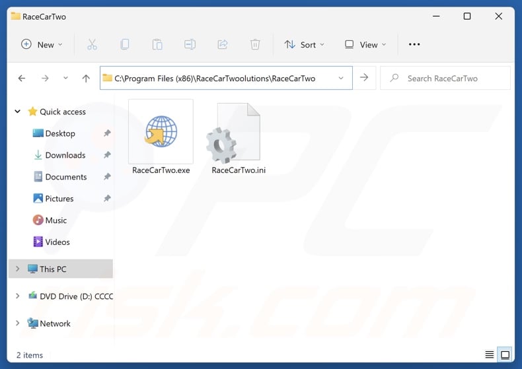The width and height of the screenshot is (522, 369).
Task: Select the RaceCarTwo.ini gear file icon
Action: point(233,133)
